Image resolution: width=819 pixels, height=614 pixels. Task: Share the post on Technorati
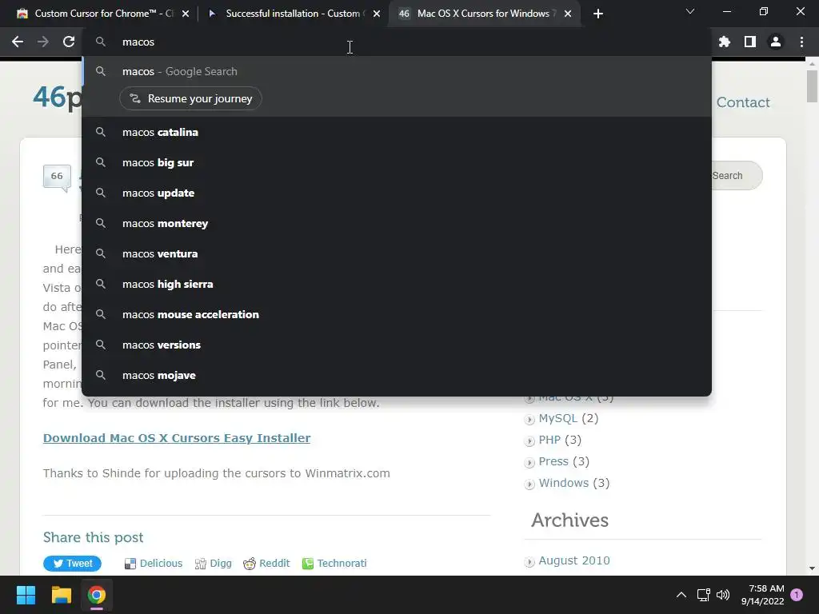click(x=335, y=564)
